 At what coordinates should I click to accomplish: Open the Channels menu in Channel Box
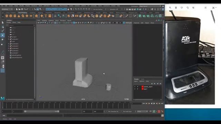[136, 23]
